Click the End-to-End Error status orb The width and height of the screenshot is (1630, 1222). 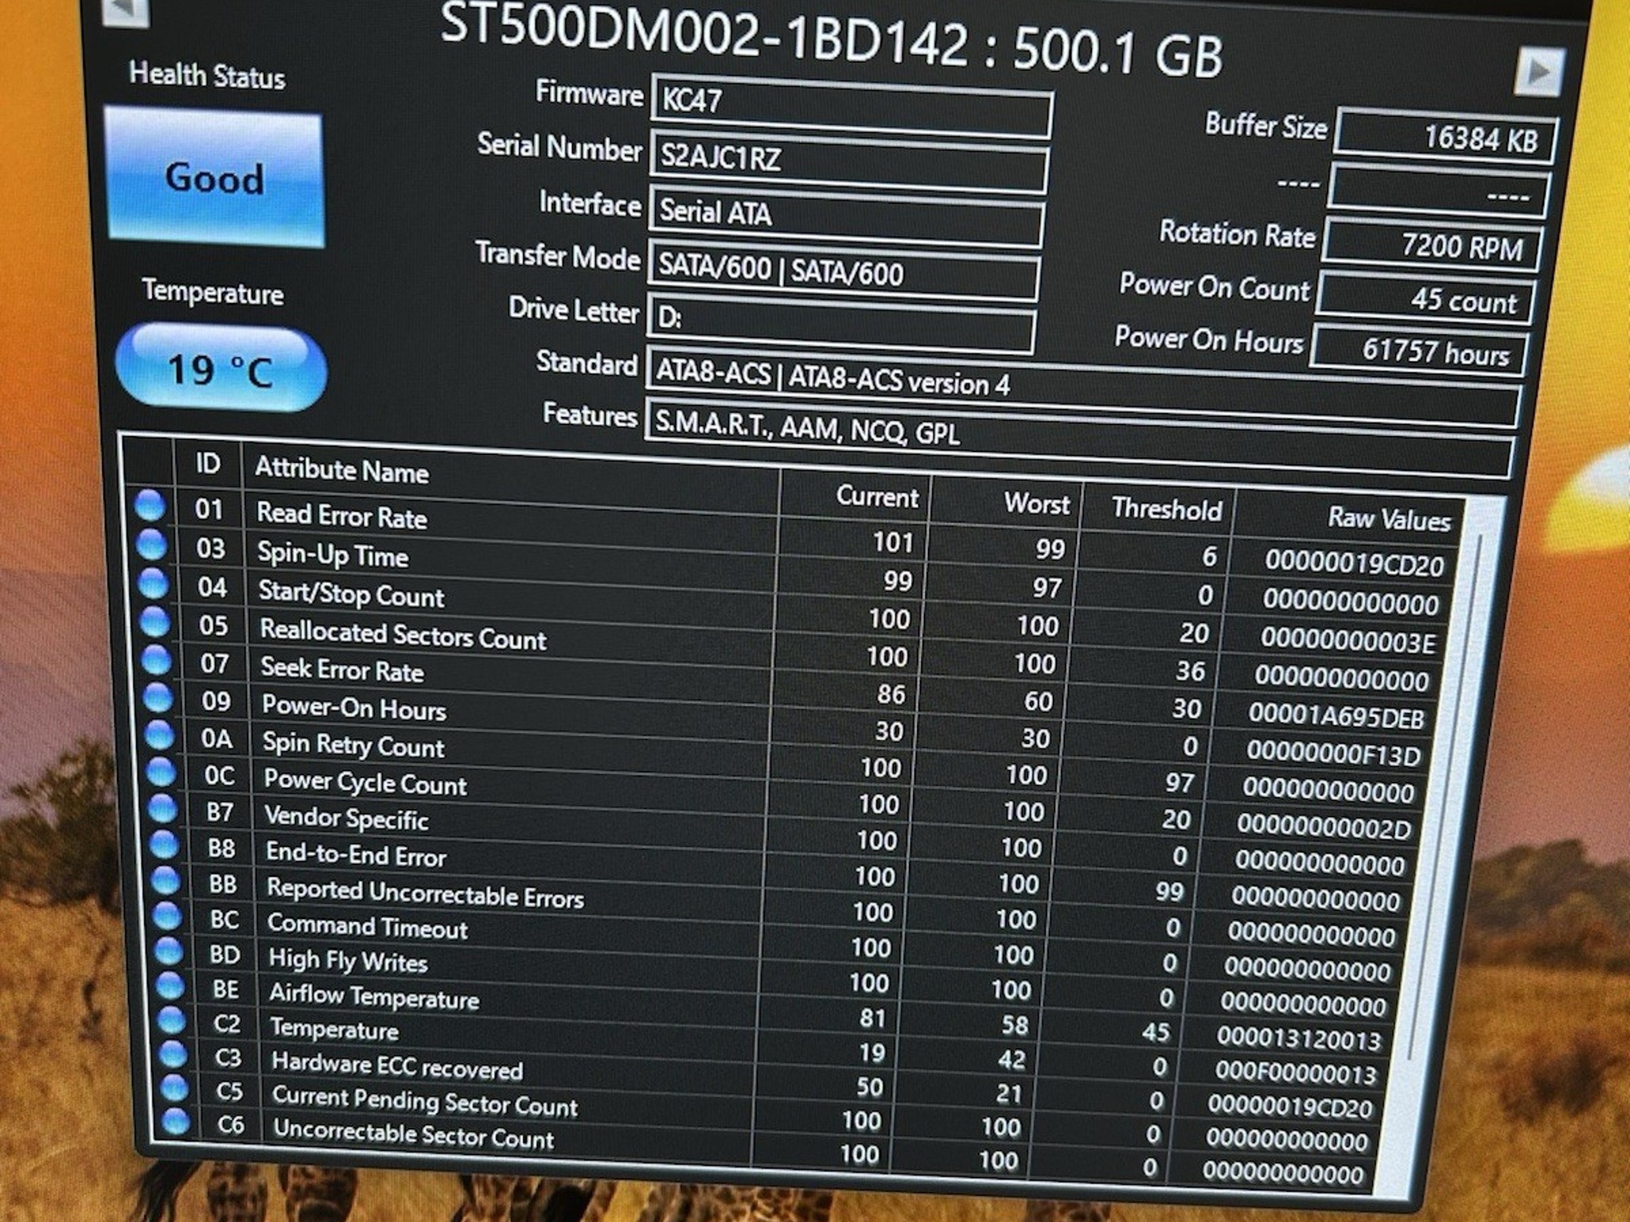click(164, 844)
